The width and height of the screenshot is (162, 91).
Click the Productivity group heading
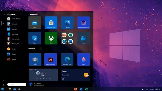click(33, 14)
